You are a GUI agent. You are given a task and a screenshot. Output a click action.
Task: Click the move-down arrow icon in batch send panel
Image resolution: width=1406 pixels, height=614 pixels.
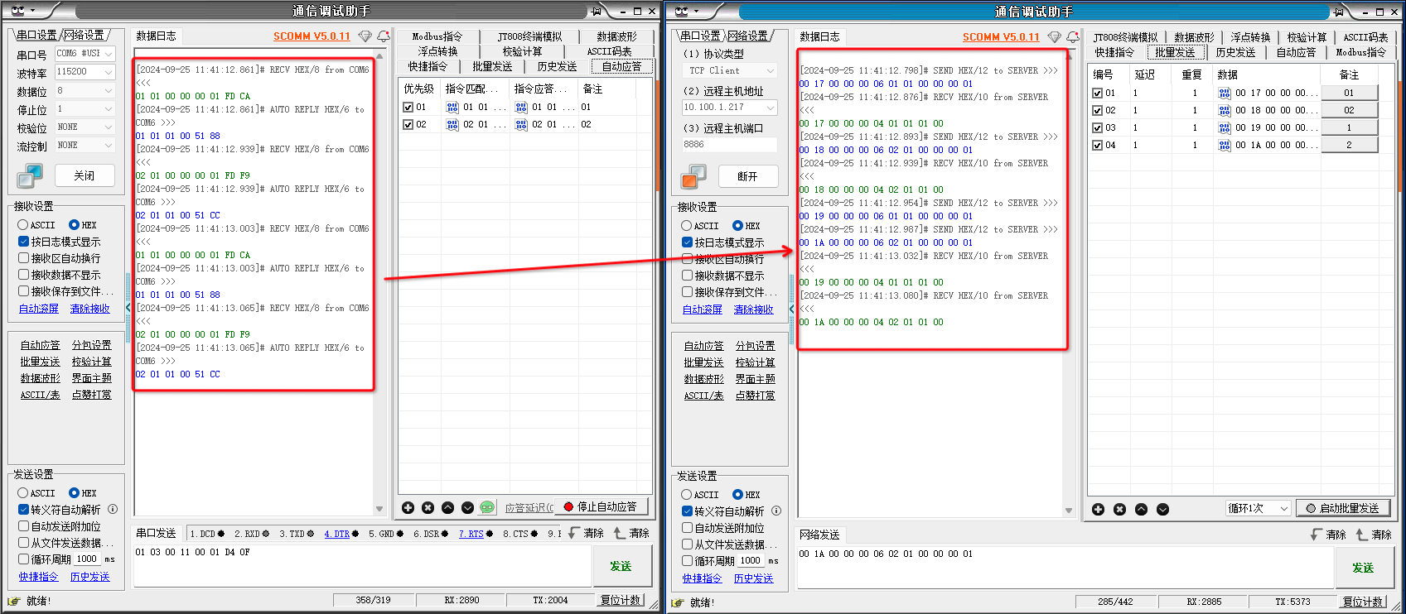coord(1162,509)
